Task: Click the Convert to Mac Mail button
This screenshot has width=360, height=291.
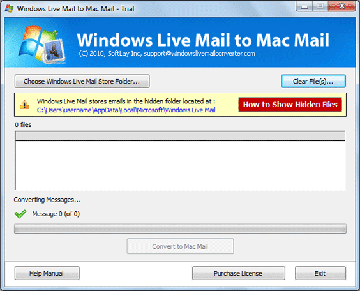Action: 180,246
